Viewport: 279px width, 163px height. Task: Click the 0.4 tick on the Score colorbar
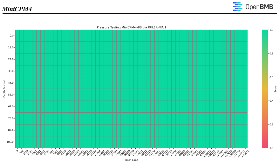(271, 101)
